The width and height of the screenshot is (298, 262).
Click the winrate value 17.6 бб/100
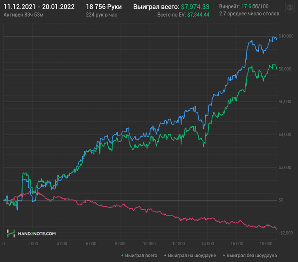point(255,6)
